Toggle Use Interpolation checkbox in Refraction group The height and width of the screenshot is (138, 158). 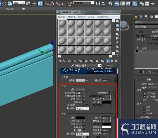(84, 127)
